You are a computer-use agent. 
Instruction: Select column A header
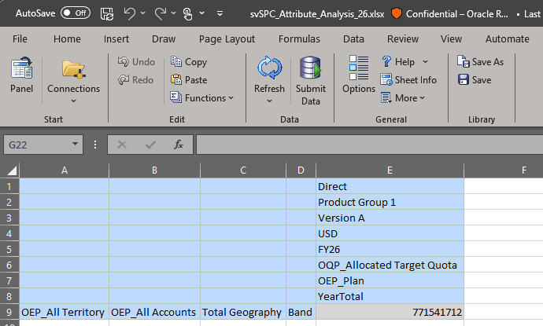click(64, 170)
